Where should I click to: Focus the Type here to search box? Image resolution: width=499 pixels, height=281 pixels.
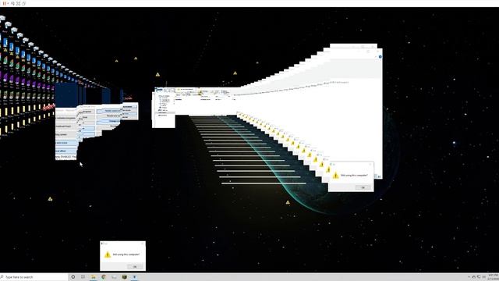34,277
